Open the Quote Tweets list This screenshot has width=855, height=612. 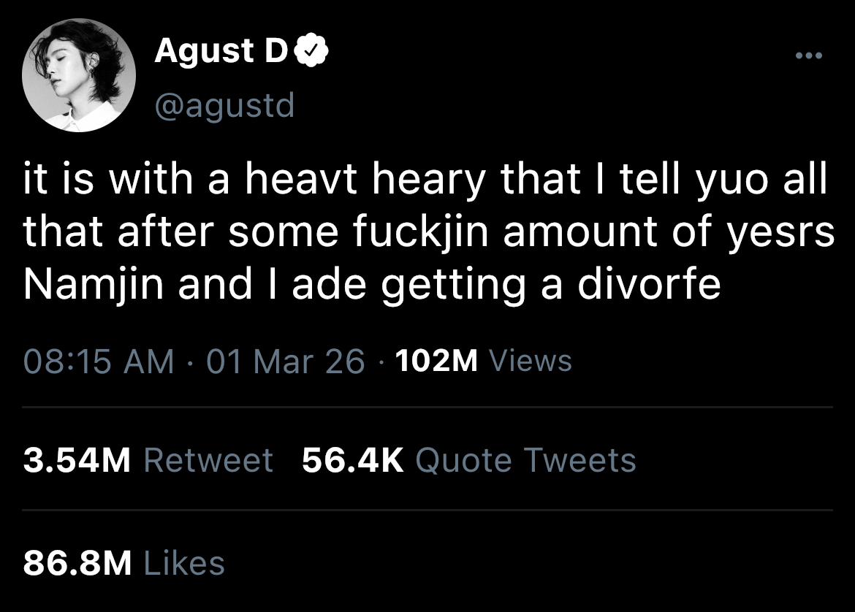525,461
